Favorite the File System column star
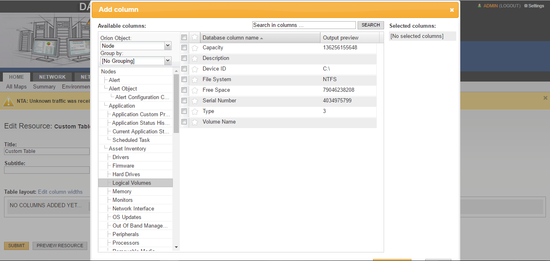Screen dimensions: 550x261 [195, 80]
